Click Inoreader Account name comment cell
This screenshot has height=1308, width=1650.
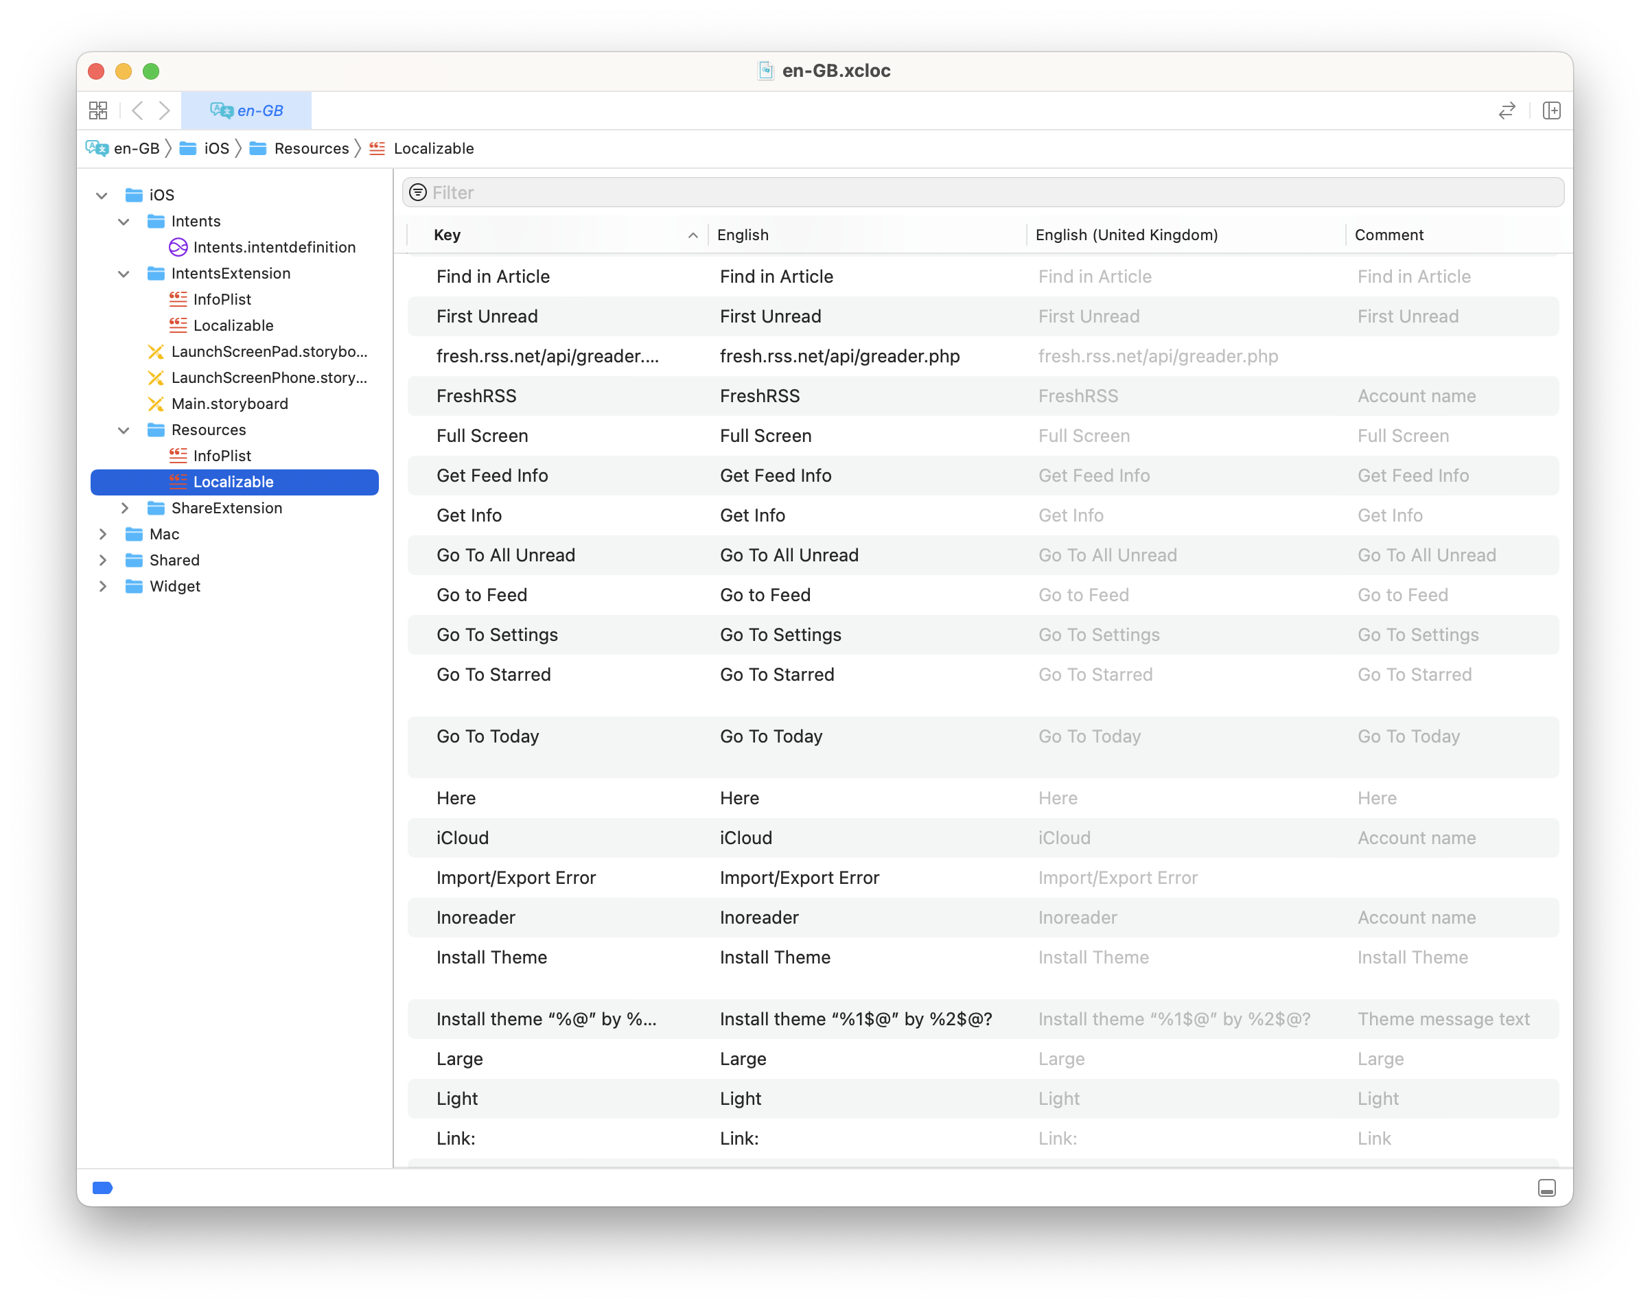point(1416,918)
